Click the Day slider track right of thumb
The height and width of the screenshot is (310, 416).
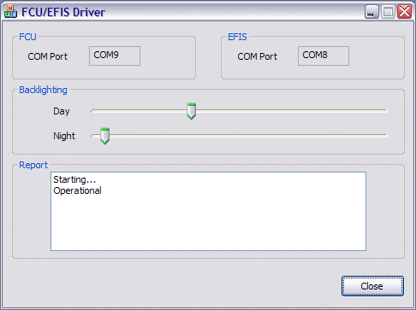point(291,111)
